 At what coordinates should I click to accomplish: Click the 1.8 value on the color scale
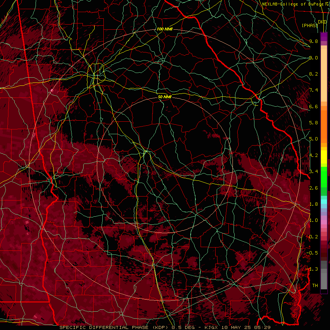pyautogui.click(x=313, y=204)
